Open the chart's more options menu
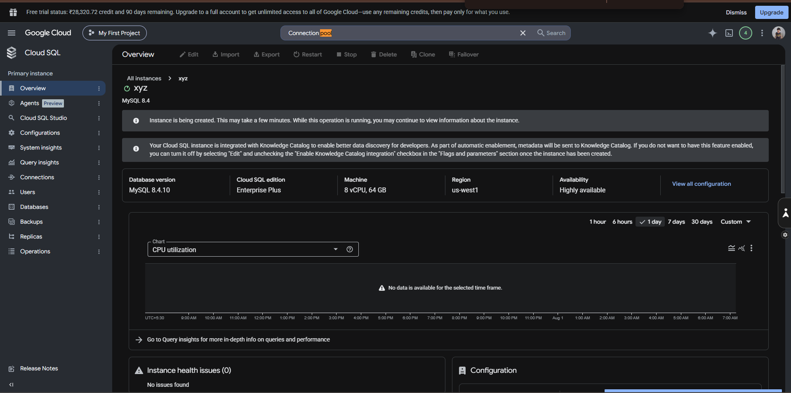This screenshot has width=791, height=393. tap(751, 248)
